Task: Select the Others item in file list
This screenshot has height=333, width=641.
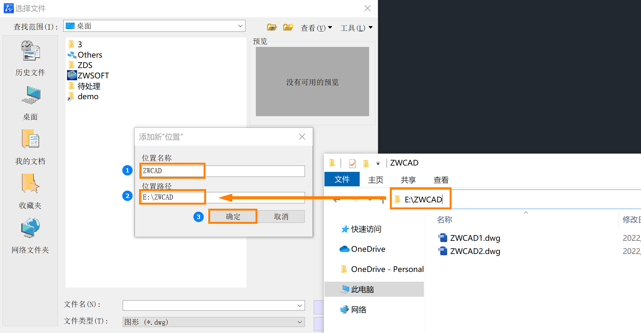Action: click(x=85, y=55)
